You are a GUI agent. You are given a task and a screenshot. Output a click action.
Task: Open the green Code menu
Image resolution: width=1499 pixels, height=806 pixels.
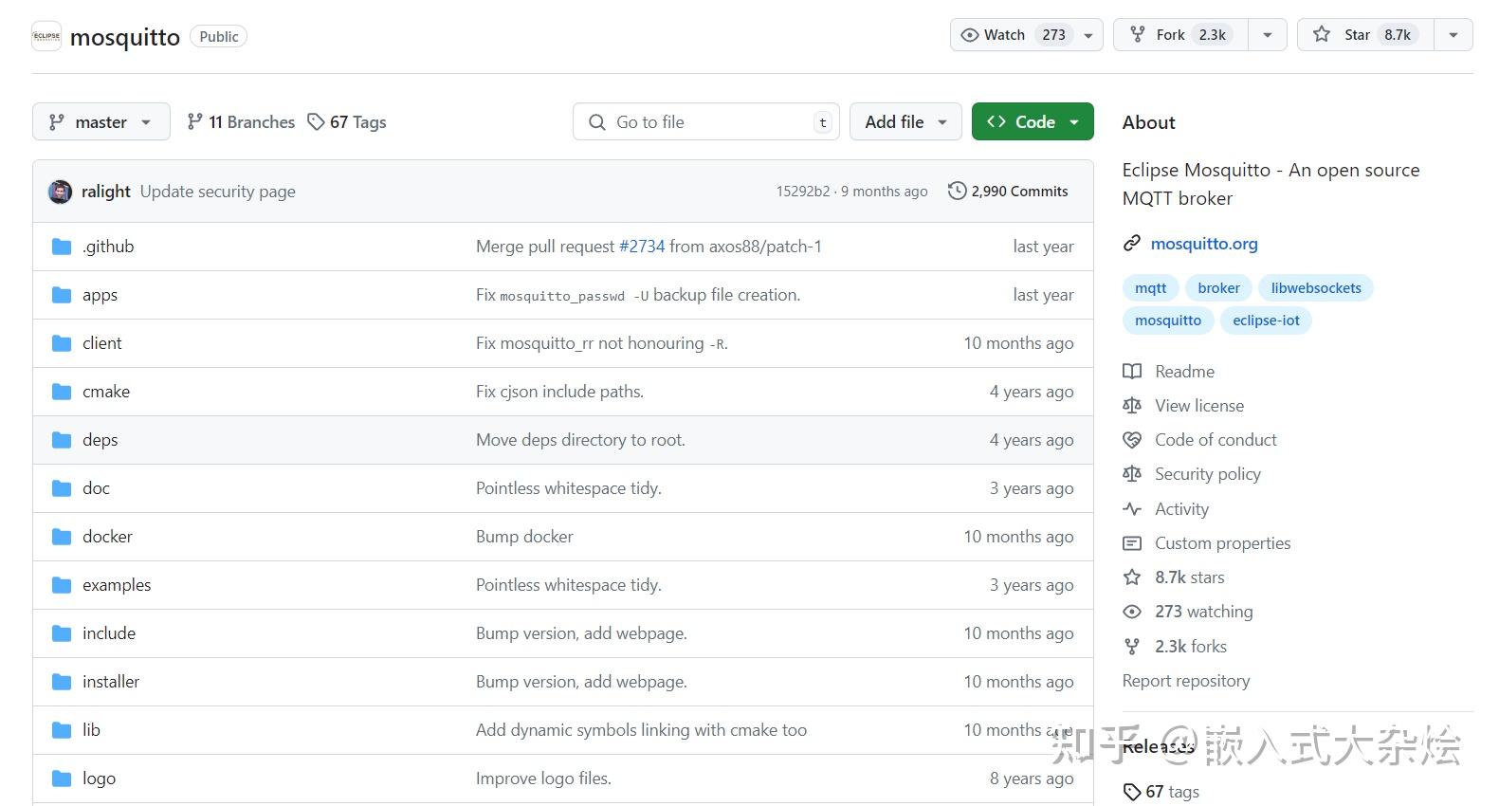click(x=1033, y=121)
